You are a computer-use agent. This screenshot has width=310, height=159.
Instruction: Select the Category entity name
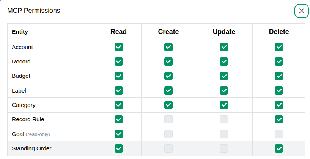[x=24, y=105]
